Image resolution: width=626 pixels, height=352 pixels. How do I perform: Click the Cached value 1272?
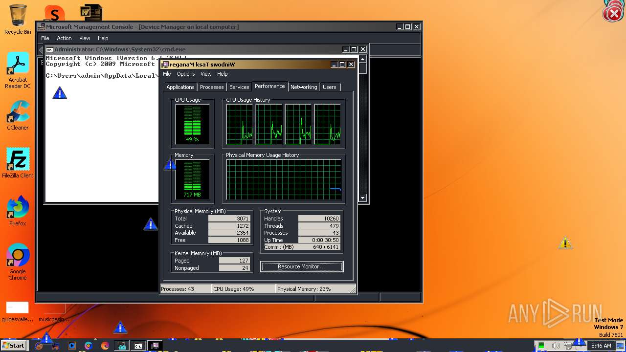point(229,226)
